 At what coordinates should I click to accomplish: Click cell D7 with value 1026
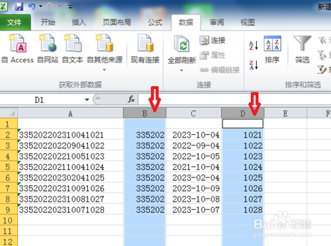243,188
